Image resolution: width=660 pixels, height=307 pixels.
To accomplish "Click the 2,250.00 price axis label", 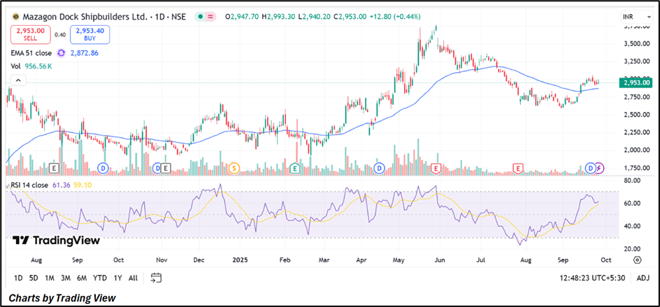I will 636,132.
